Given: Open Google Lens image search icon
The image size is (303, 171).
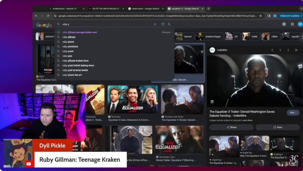Looking at the screenshot, I should (163, 24).
